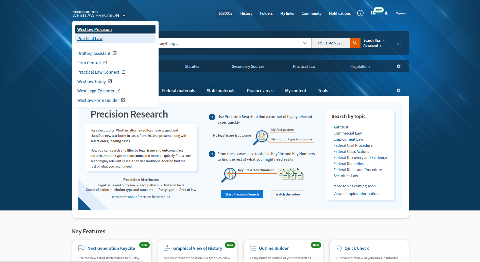
Task: Click the Start Precision Search button
Action: tap(242, 194)
